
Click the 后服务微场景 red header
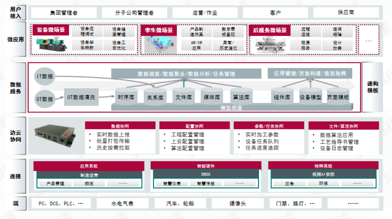(270, 30)
